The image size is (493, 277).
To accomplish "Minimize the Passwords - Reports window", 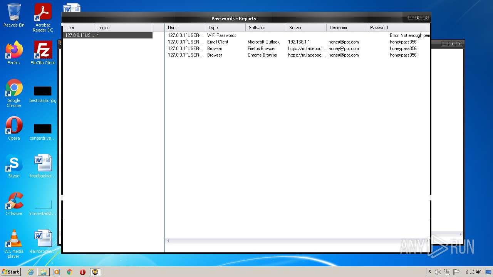I will coord(411,18).
